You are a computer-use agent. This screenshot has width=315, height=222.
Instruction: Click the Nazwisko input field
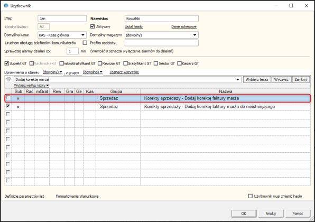pos(162,18)
